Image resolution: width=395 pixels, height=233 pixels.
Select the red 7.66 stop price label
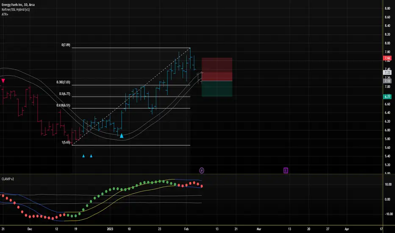[x=387, y=58]
